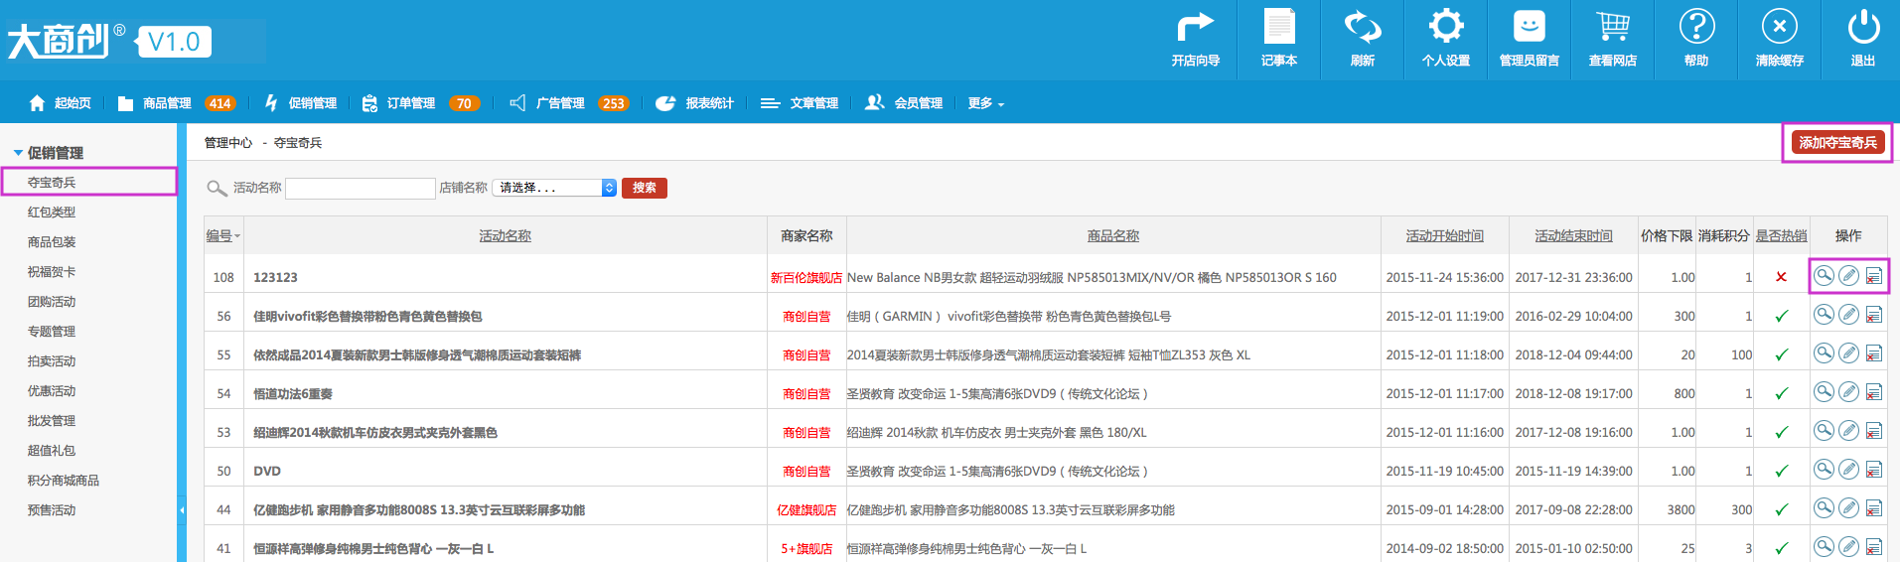Screen dimensions: 1900x562
Task: Open the 帮助 help icon
Action: click(x=1696, y=27)
